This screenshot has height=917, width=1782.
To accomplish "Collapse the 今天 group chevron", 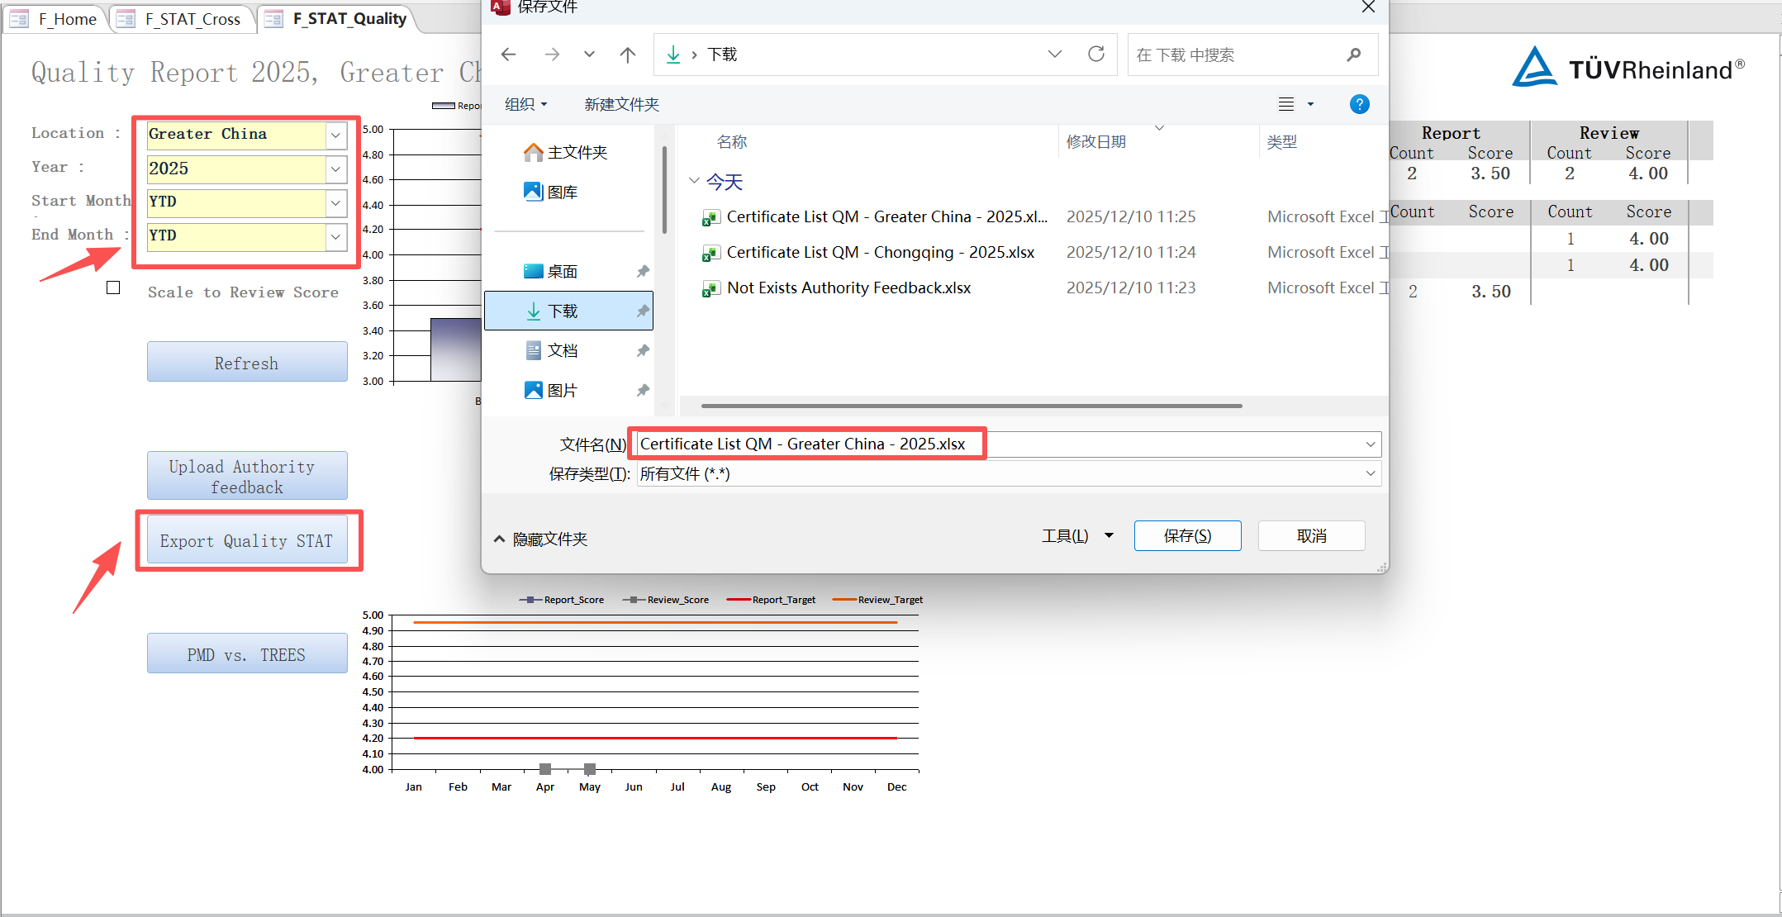I will 694,181.
